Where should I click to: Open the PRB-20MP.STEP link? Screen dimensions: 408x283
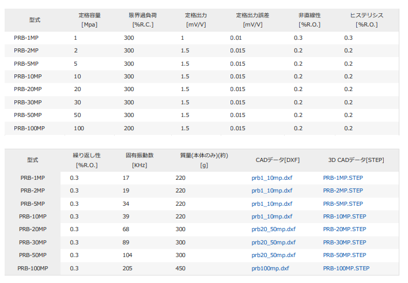345,229
